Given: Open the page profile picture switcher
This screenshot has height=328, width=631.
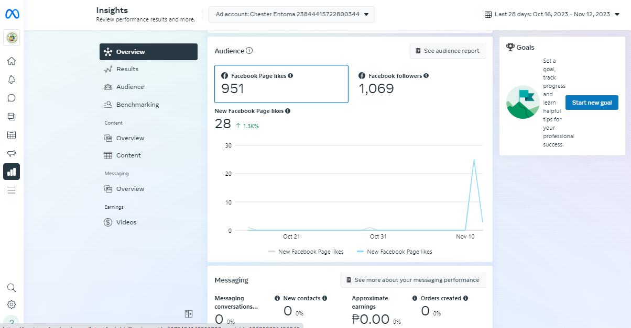Looking at the screenshot, I should click(12, 38).
